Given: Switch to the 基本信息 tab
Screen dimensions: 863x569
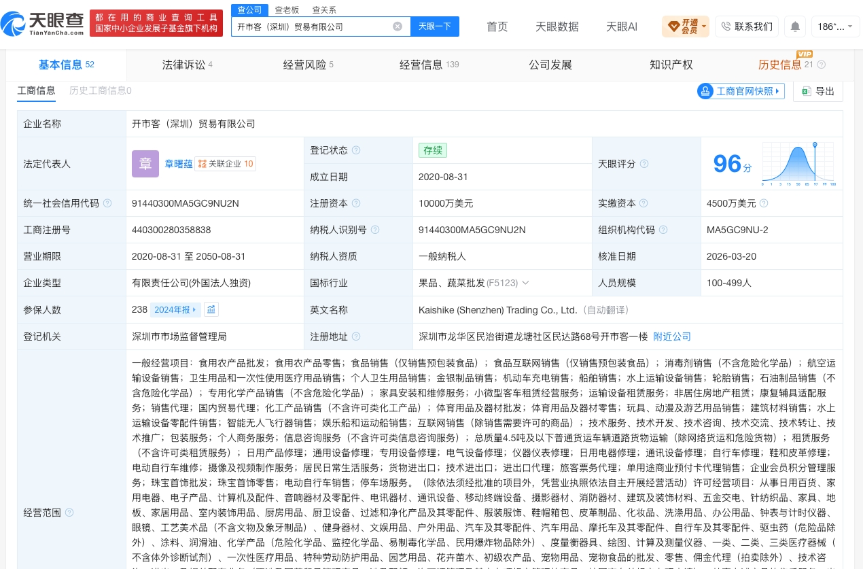Looking at the screenshot, I should pos(66,65).
